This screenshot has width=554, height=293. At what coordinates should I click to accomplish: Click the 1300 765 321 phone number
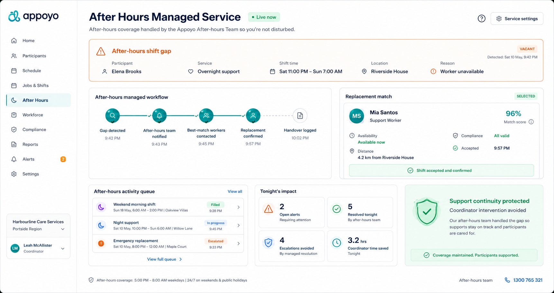tap(528, 280)
